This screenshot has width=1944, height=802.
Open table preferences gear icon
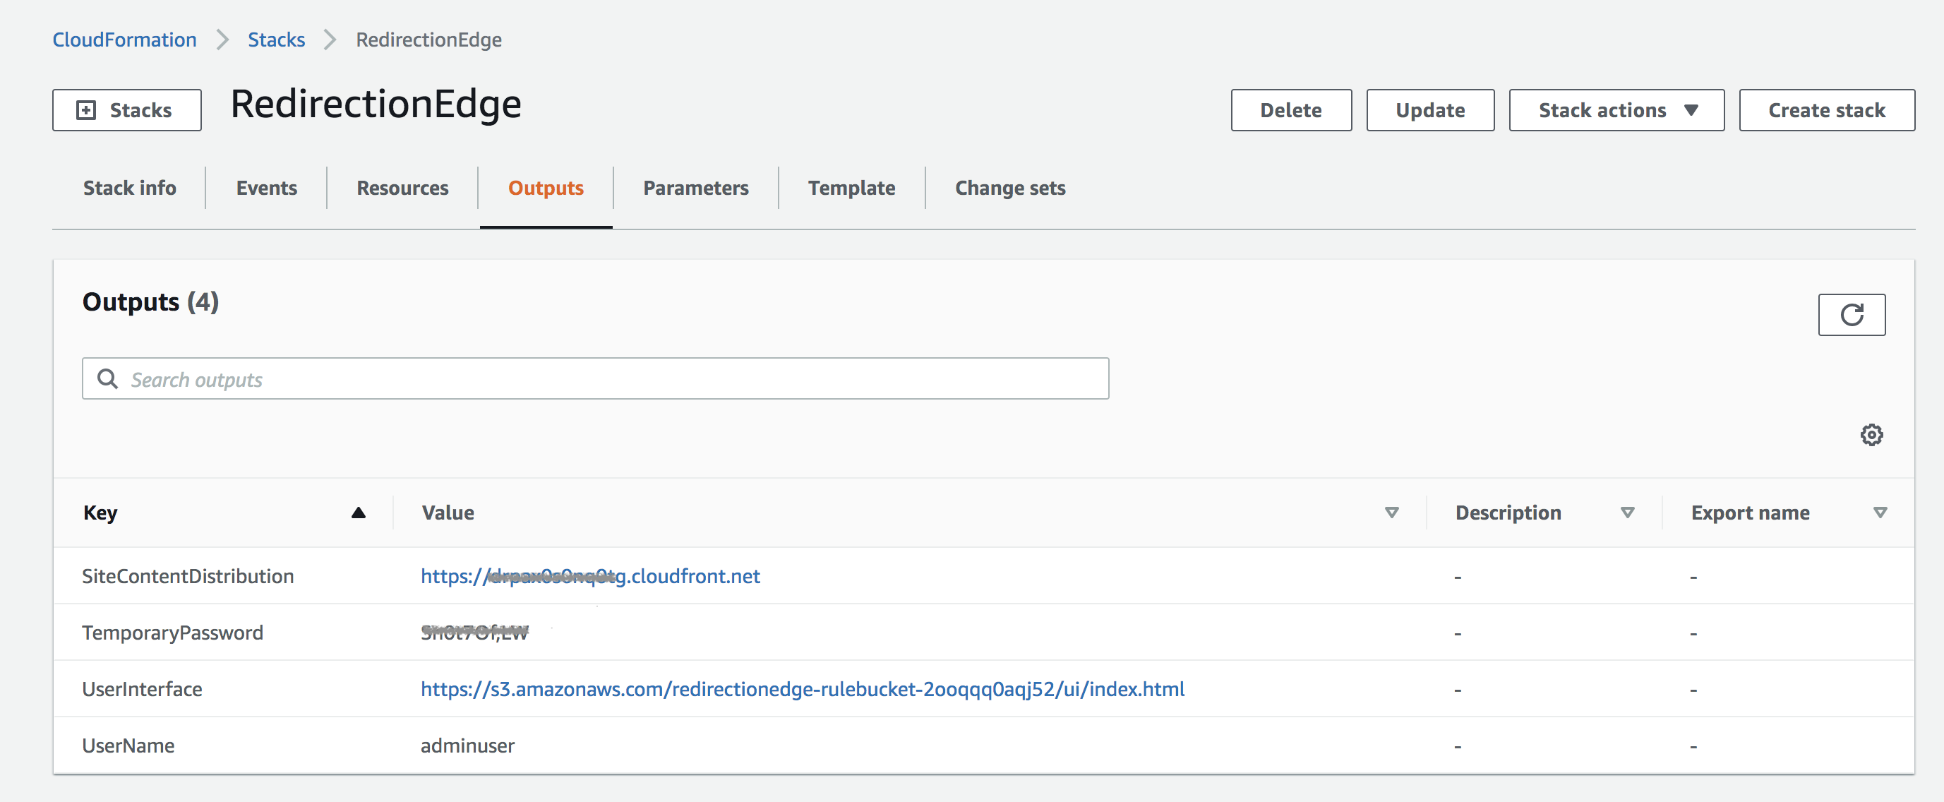[x=1871, y=435]
